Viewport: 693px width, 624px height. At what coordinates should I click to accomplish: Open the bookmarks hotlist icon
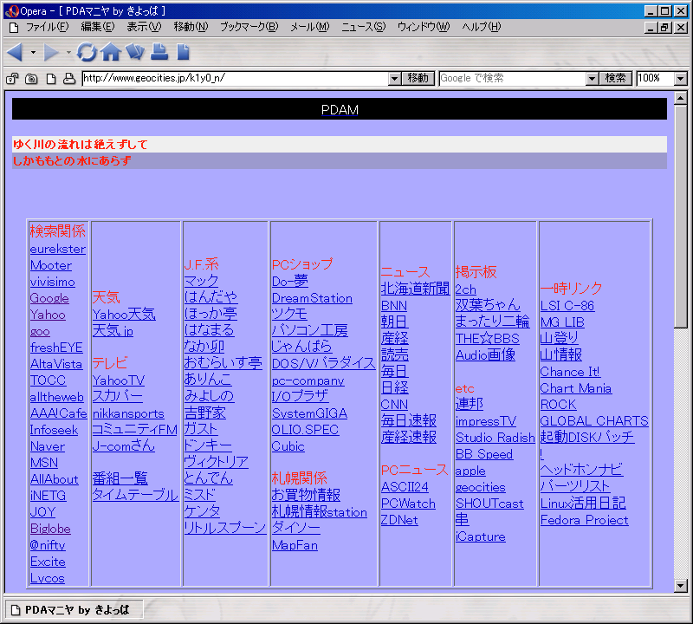pyautogui.click(x=135, y=52)
